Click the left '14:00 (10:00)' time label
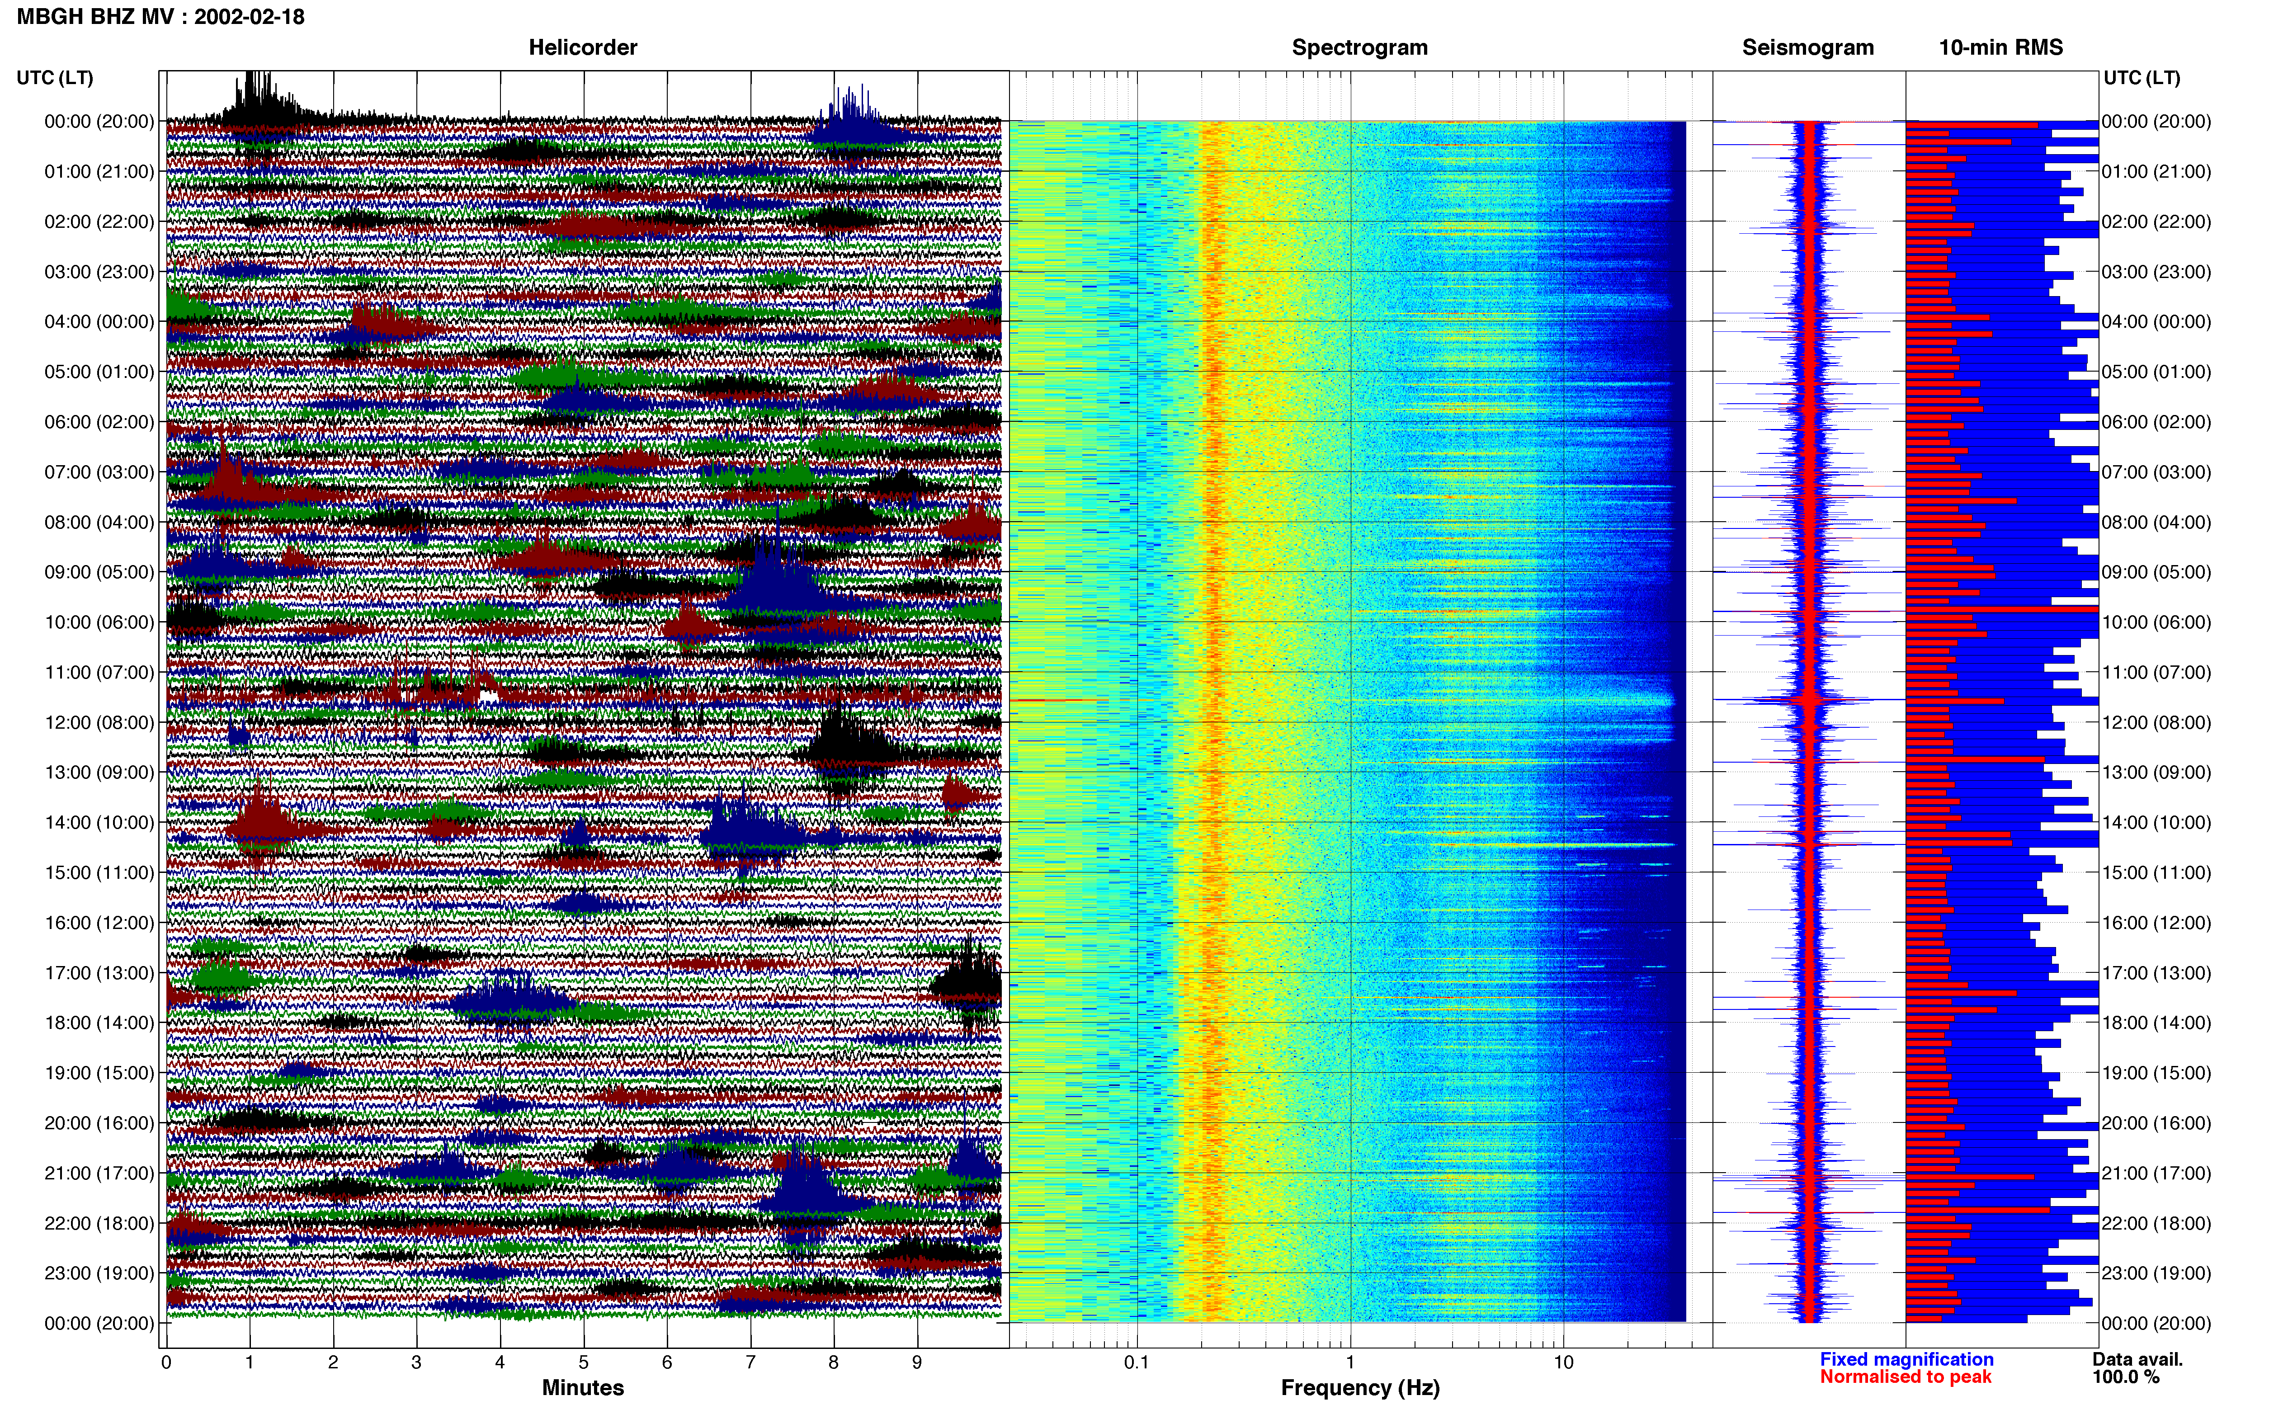The height and width of the screenshot is (1419, 2269). (99, 822)
